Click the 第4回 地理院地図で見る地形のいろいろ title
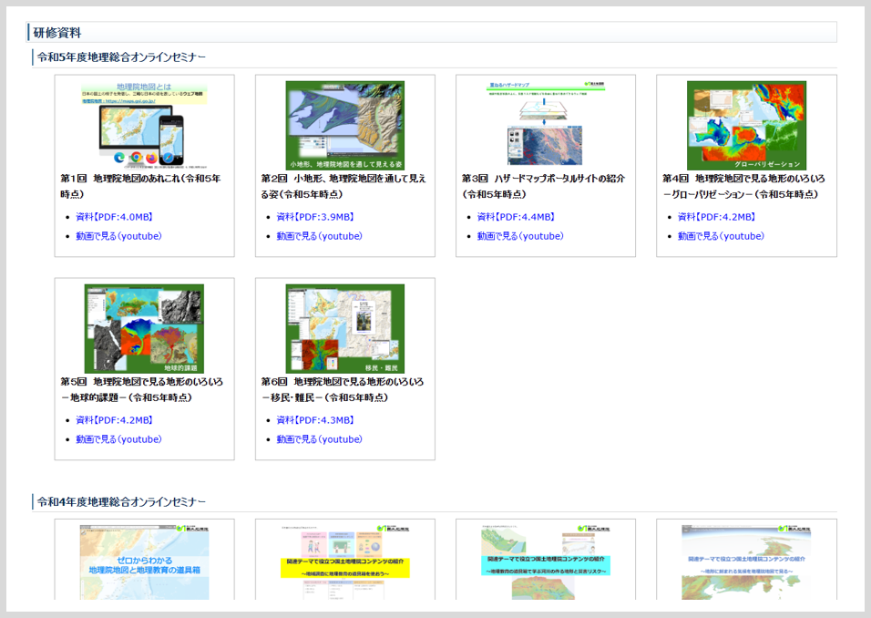 click(743, 186)
